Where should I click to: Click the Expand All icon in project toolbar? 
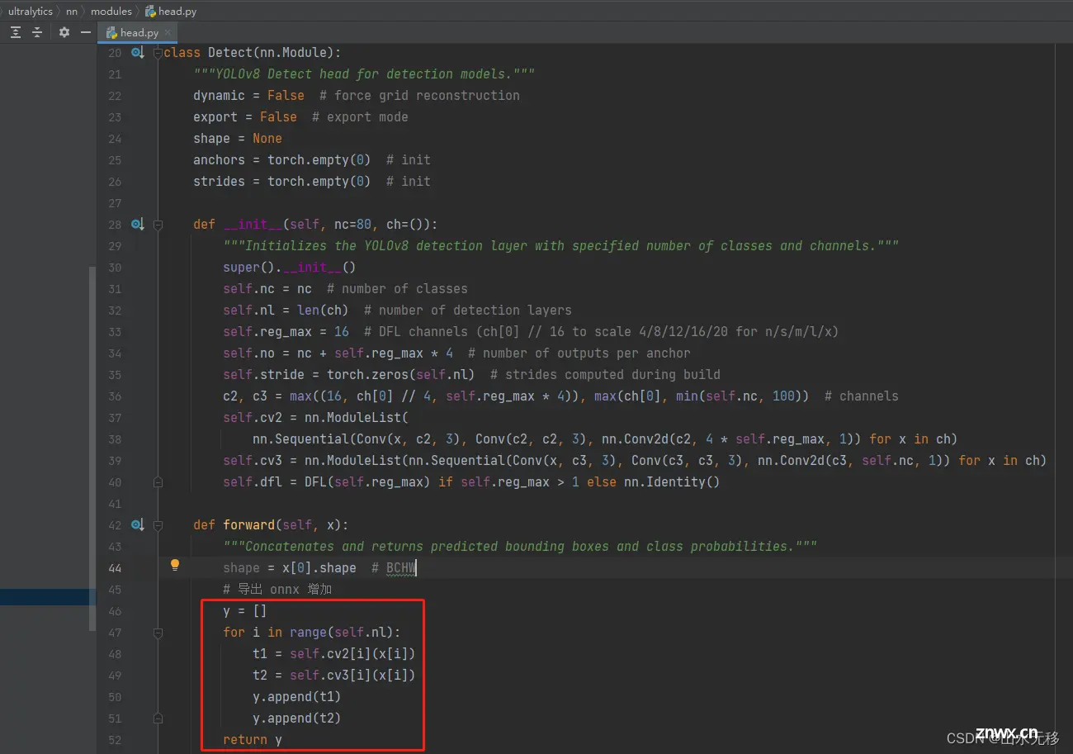pyautogui.click(x=16, y=32)
